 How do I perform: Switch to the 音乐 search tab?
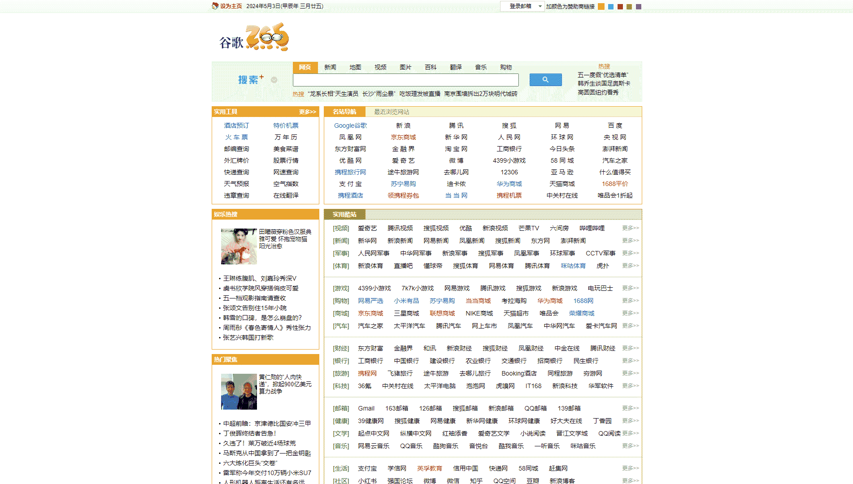tap(481, 67)
